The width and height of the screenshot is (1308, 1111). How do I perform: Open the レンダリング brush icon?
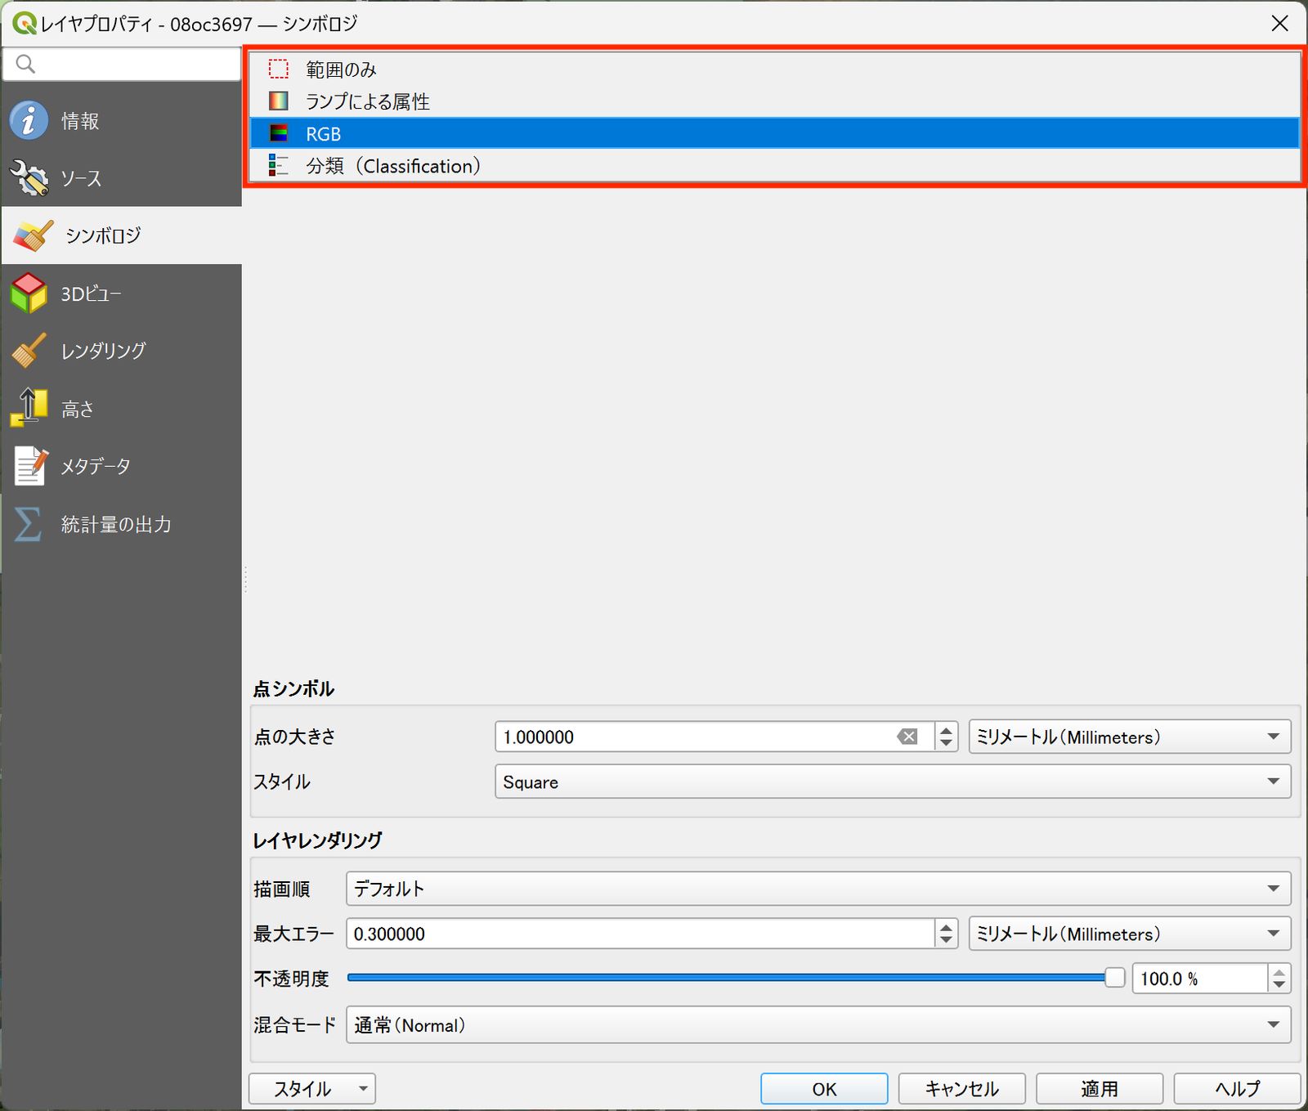click(29, 351)
